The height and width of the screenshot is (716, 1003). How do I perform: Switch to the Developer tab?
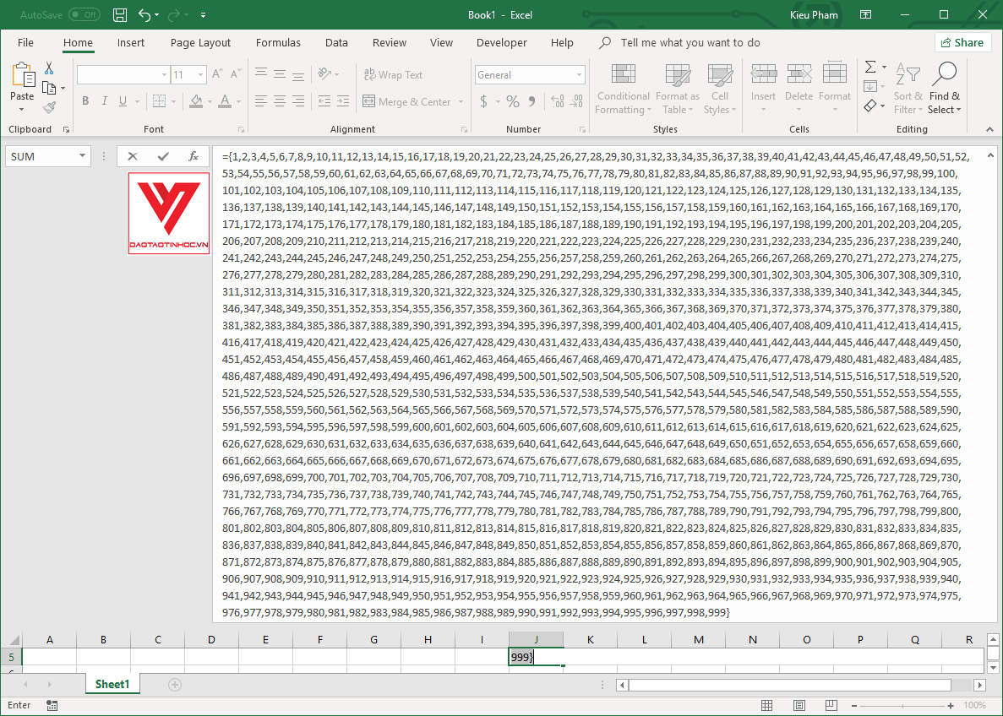(502, 43)
